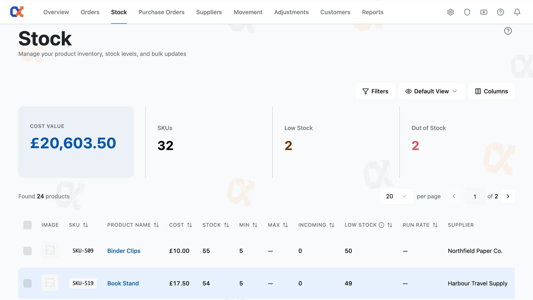533x300 pixels.
Task: Open the Suppliers tab
Action: [209, 12]
